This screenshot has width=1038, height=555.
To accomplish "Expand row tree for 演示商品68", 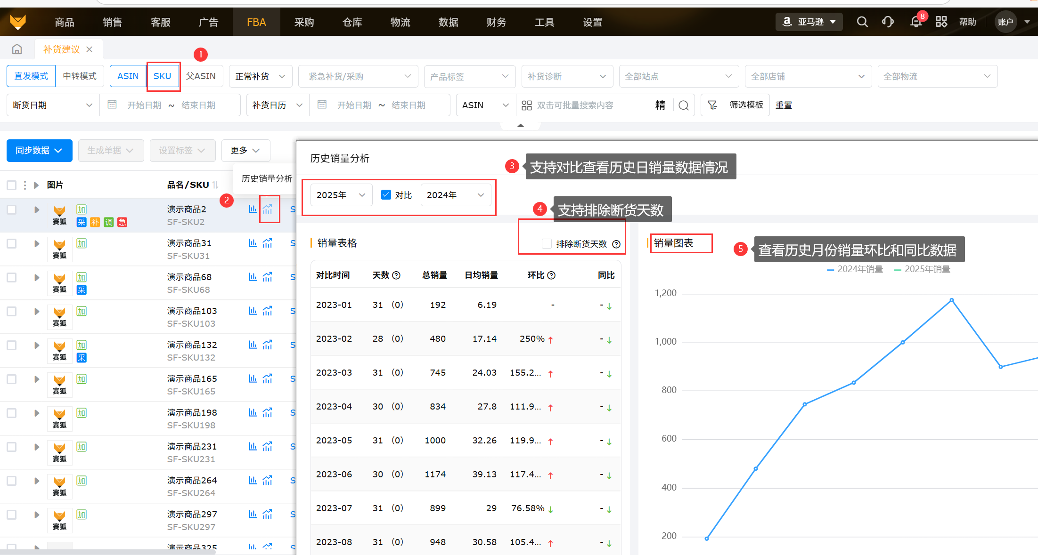I will [x=36, y=277].
